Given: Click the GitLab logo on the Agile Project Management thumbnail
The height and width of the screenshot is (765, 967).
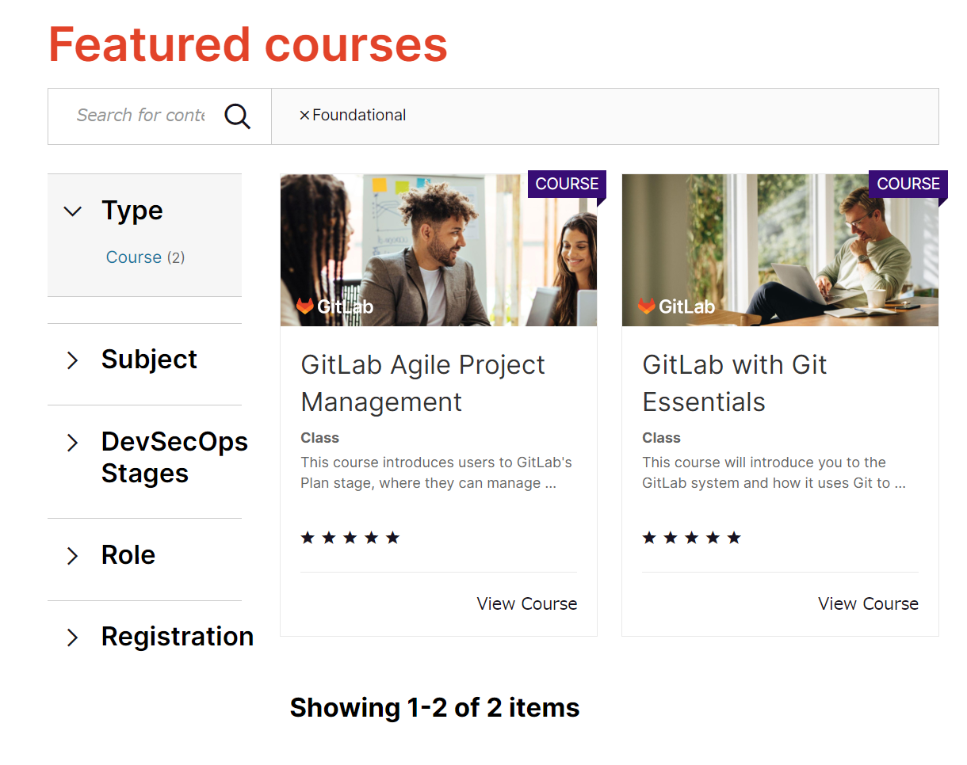Looking at the screenshot, I should [x=332, y=306].
